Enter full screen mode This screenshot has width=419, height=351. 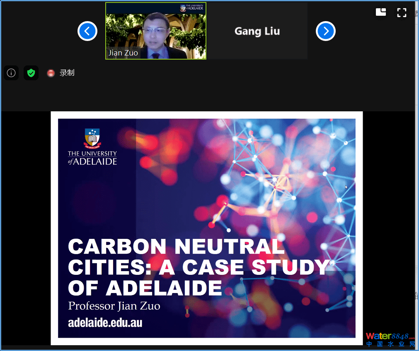coord(401,12)
